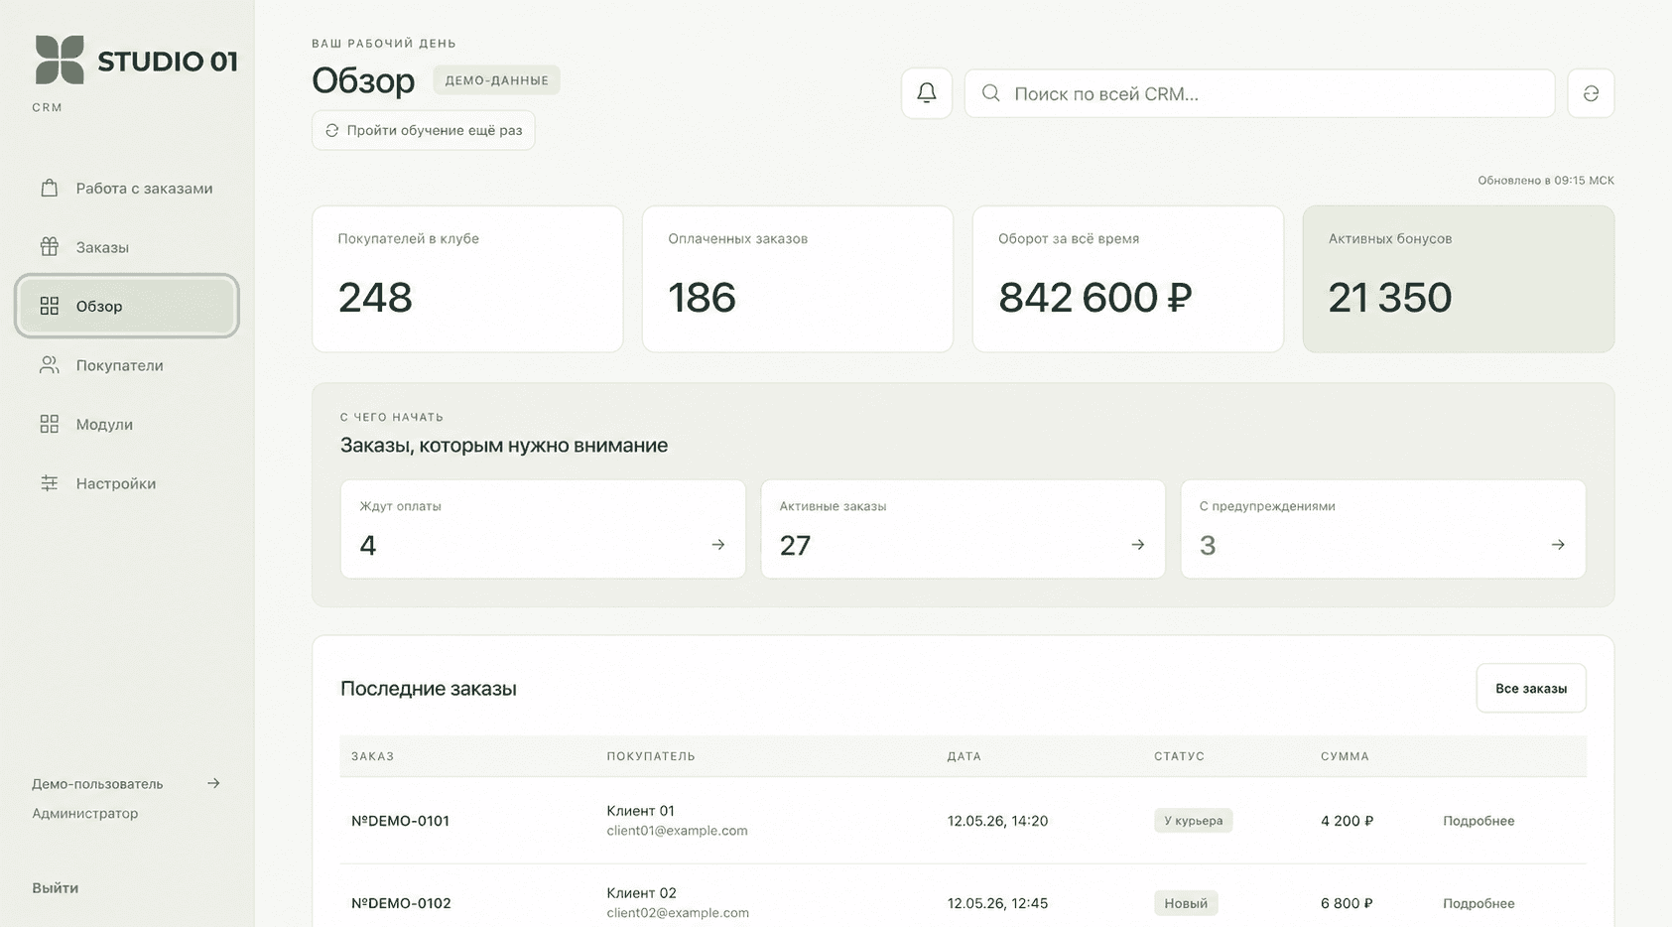This screenshot has width=1672, height=927.
Task: Open the Покупателей в клубе stat card
Action: [x=467, y=279]
